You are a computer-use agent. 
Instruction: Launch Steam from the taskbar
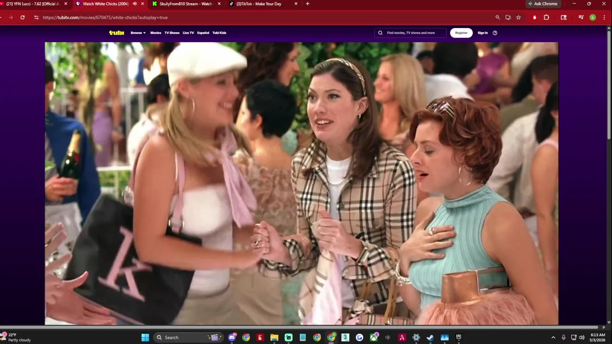point(430,337)
